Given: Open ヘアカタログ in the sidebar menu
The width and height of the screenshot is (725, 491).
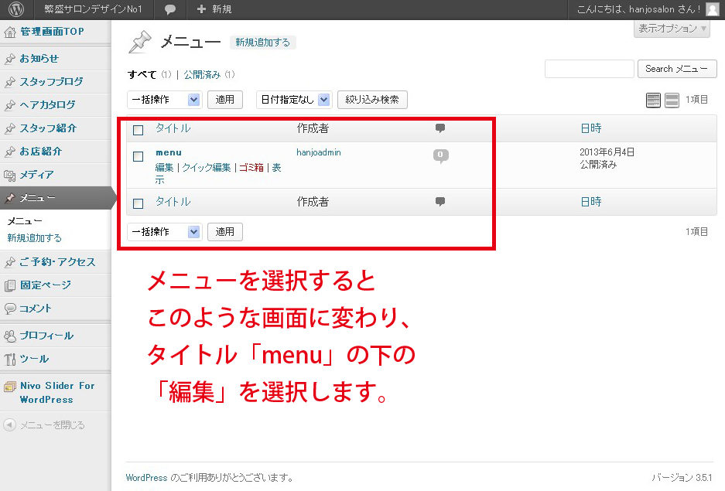Looking at the screenshot, I should point(47,105).
